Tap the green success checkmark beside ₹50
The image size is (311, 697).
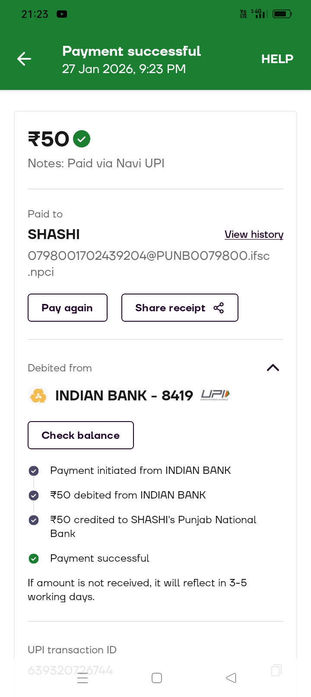(82, 139)
